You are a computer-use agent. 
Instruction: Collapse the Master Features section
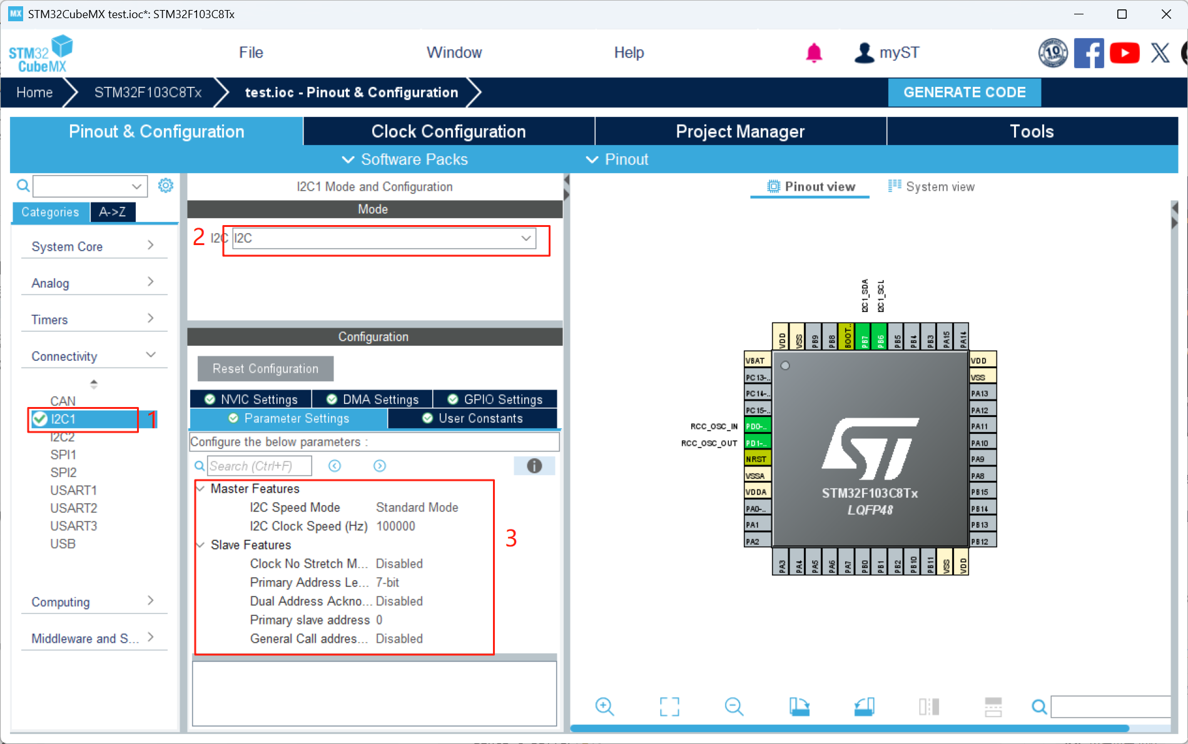tap(201, 488)
